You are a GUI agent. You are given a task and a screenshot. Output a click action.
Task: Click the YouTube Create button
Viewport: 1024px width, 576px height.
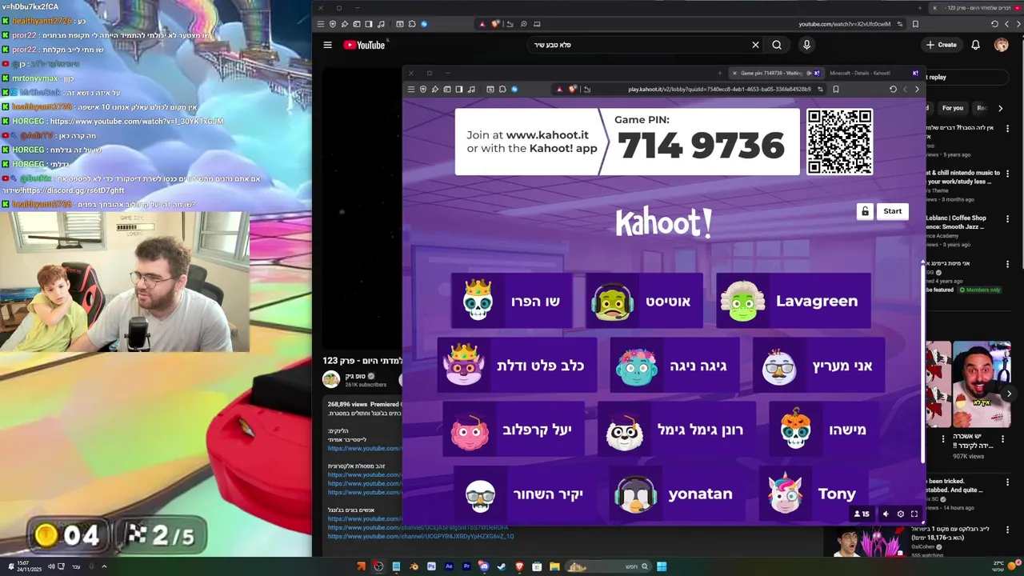pos(942,45)
